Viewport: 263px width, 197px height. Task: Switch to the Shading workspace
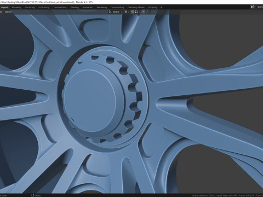[x=75, y=8]
